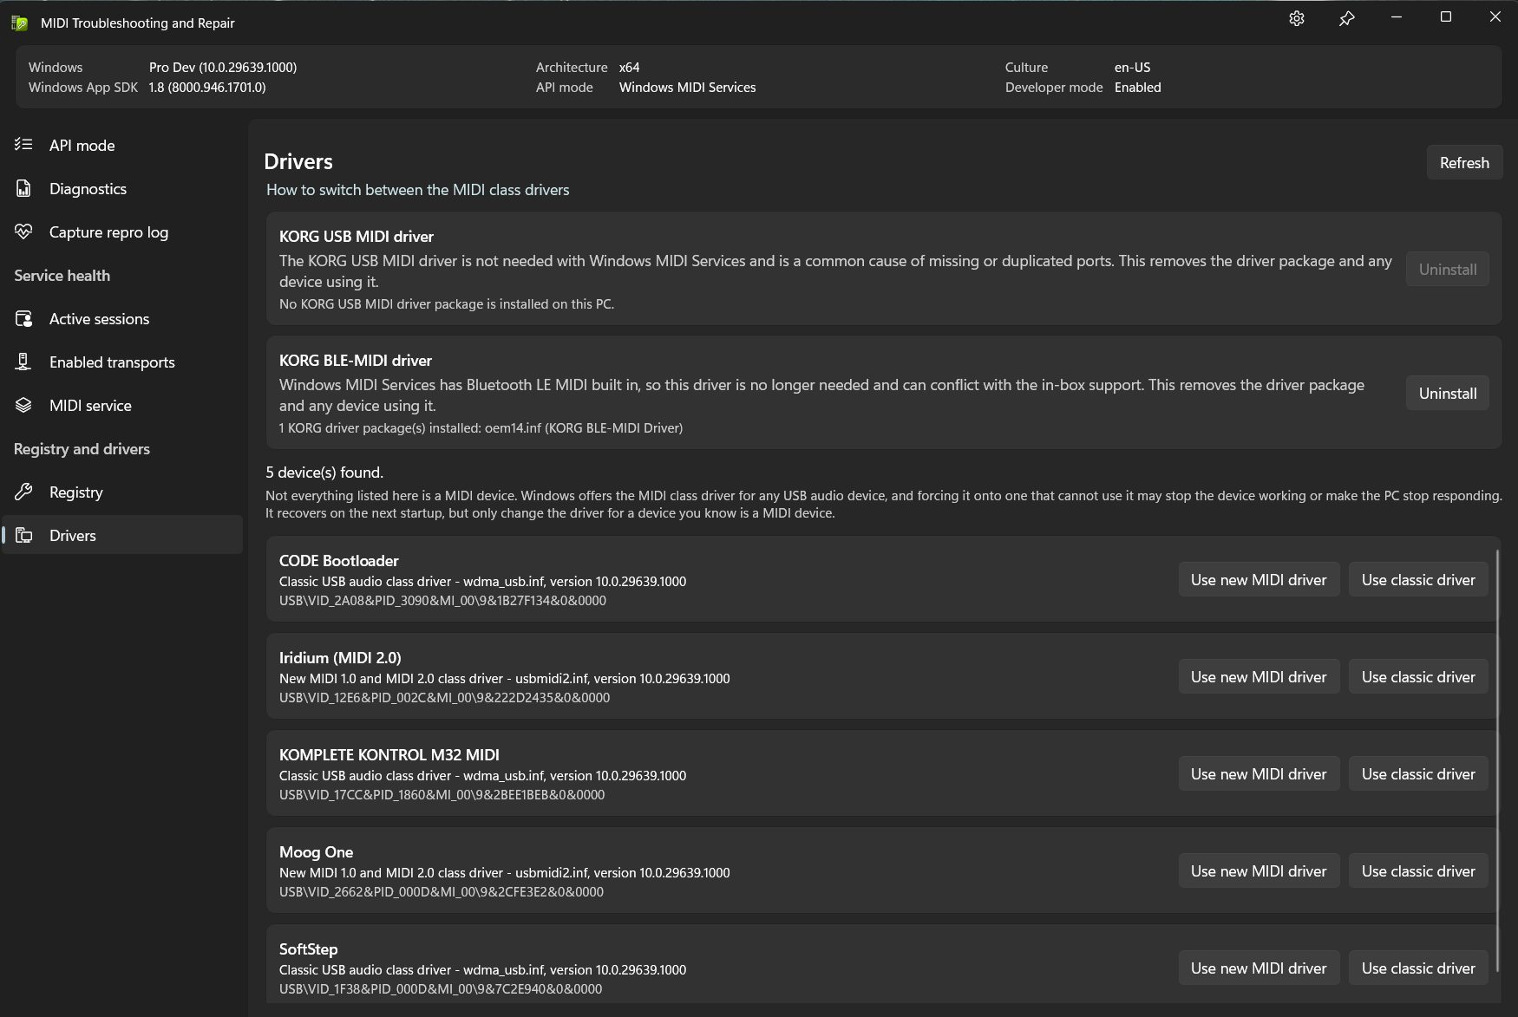This screenshot has height=1017, width=1518.
Task: Use classic driver for Moog One
Action: [1418, 871]
